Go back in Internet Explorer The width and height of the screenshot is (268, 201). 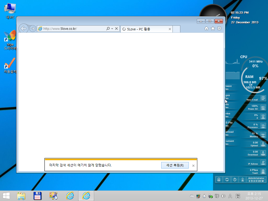[x=23, y=28]
